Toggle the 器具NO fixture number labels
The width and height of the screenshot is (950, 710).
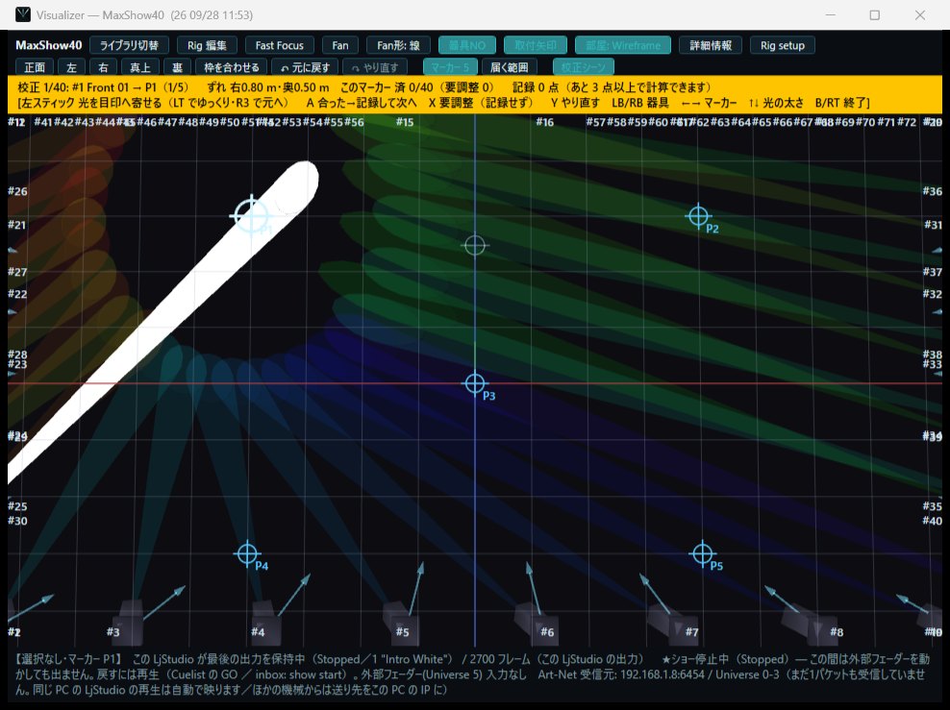467,45
